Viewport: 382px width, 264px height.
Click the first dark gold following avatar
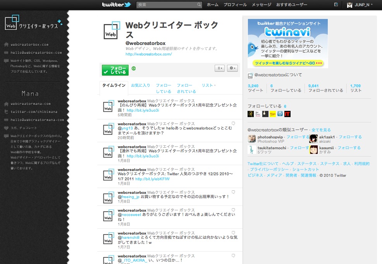[x=251, y=114]
